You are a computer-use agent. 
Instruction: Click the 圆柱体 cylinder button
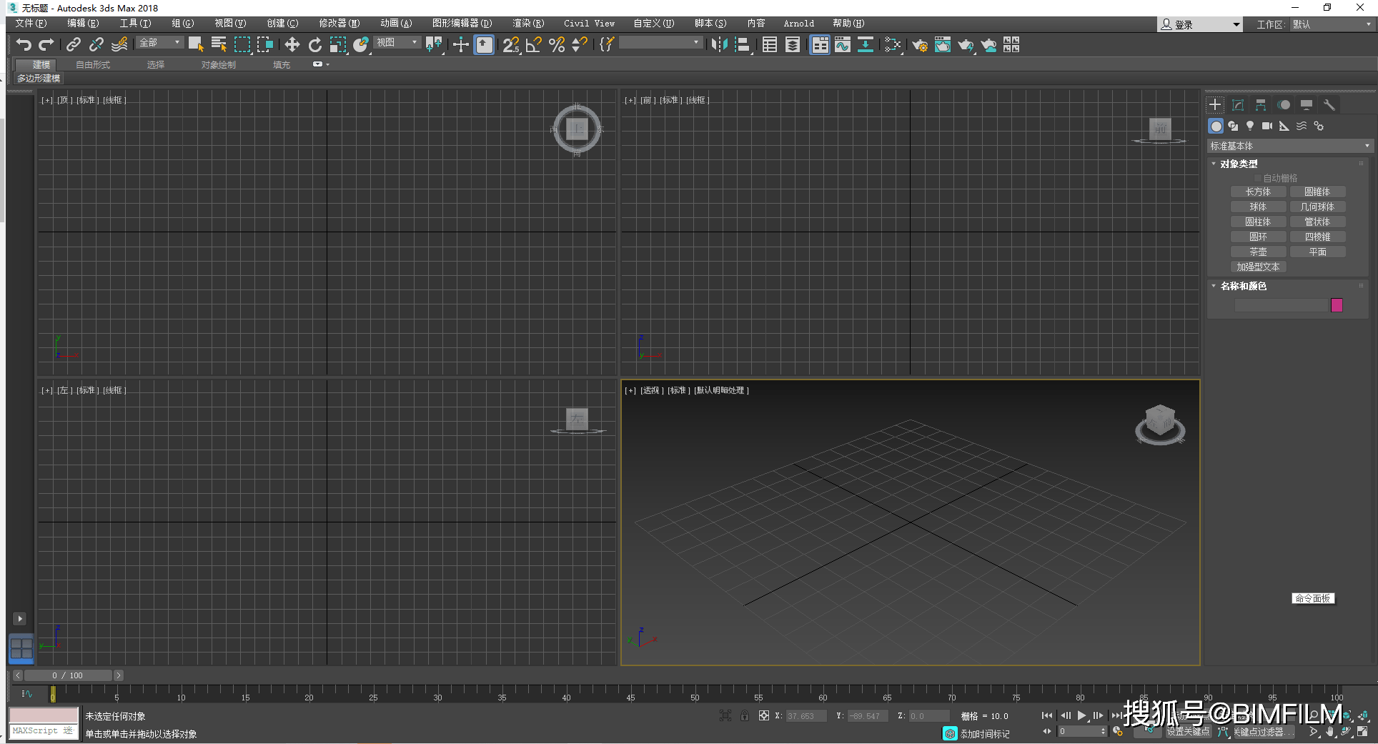pyautogui.click(x=1258, y=222)
